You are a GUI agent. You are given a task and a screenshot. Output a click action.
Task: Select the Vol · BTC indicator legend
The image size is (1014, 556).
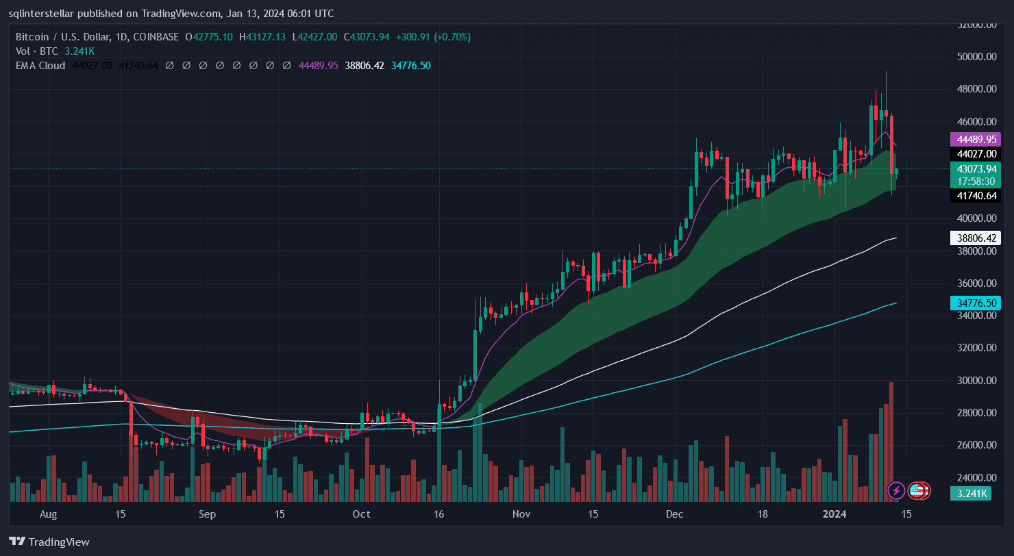pyautogui.click(x=37, y=51)
